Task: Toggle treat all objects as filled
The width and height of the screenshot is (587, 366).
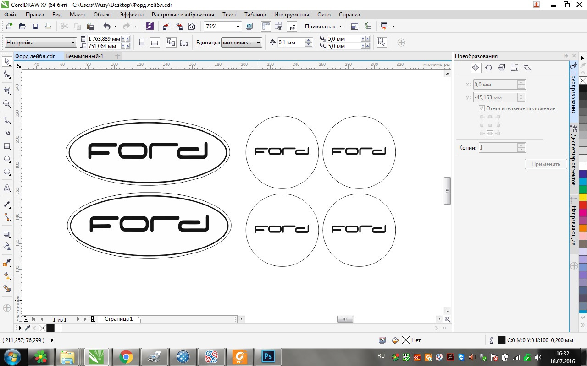Action: coord(381,43)
